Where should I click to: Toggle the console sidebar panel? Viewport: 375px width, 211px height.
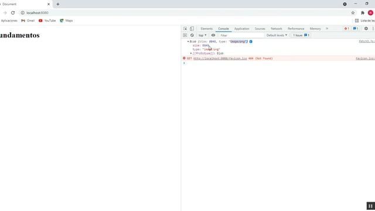[185, 35]
